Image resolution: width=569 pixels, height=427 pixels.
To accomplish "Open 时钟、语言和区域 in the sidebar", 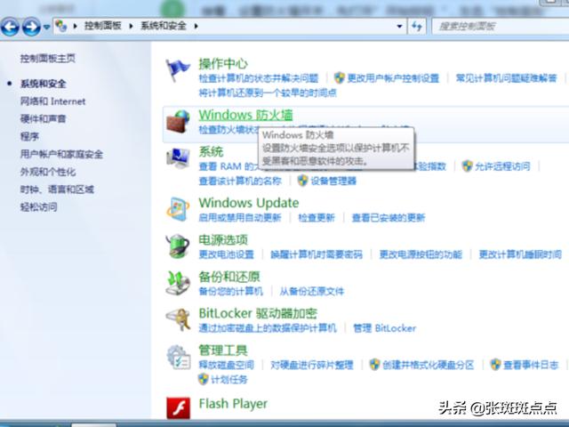I will click(57, 189).
